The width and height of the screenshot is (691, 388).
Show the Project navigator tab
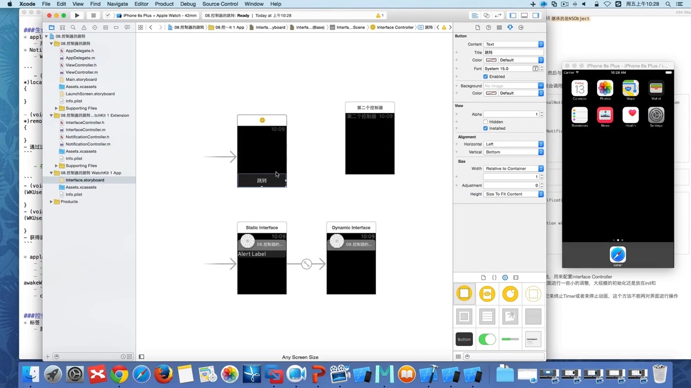coord(51,27)
